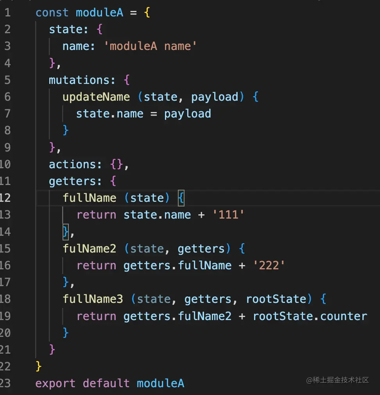This screenshot has width=380, height=395.
Task: Click the 'state:' key on line 2
Action: (69, 30)
